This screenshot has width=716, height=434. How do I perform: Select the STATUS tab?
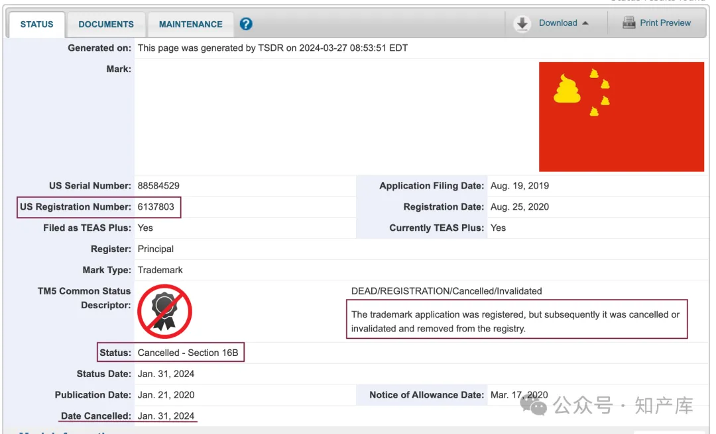36,24
